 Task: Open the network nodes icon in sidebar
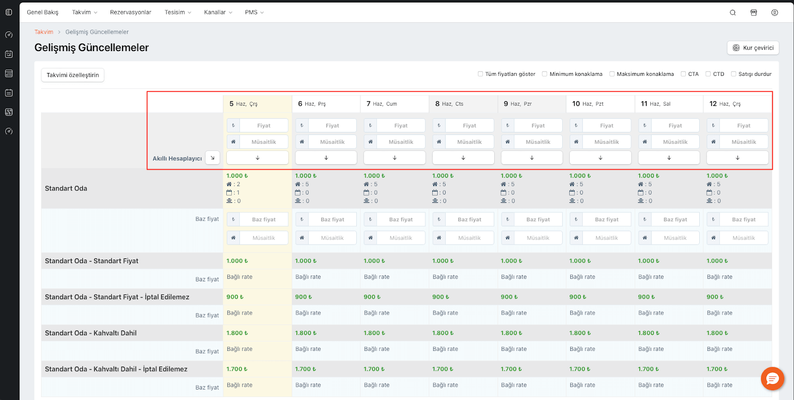click(x=8, y=112)
